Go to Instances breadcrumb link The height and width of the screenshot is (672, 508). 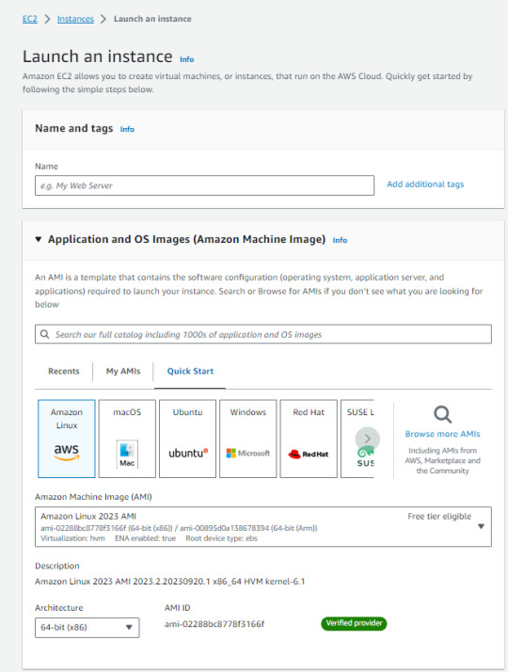pos(75,19)
